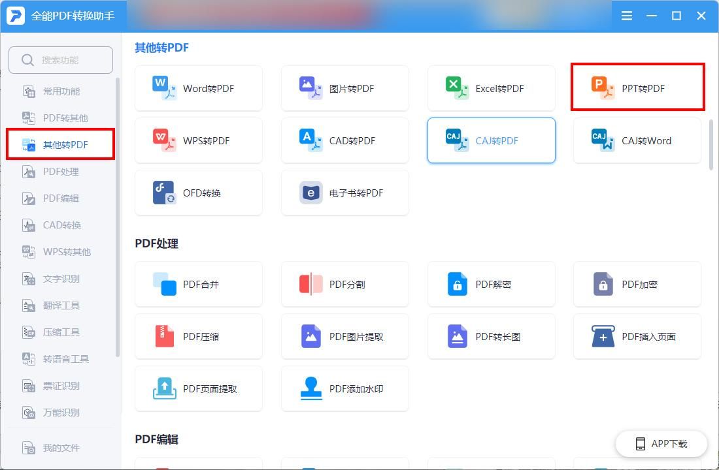Viewport: 719px width, 470px height.
Task: Open the PDF合并 merge tool
Action: (x=199, y=285)
